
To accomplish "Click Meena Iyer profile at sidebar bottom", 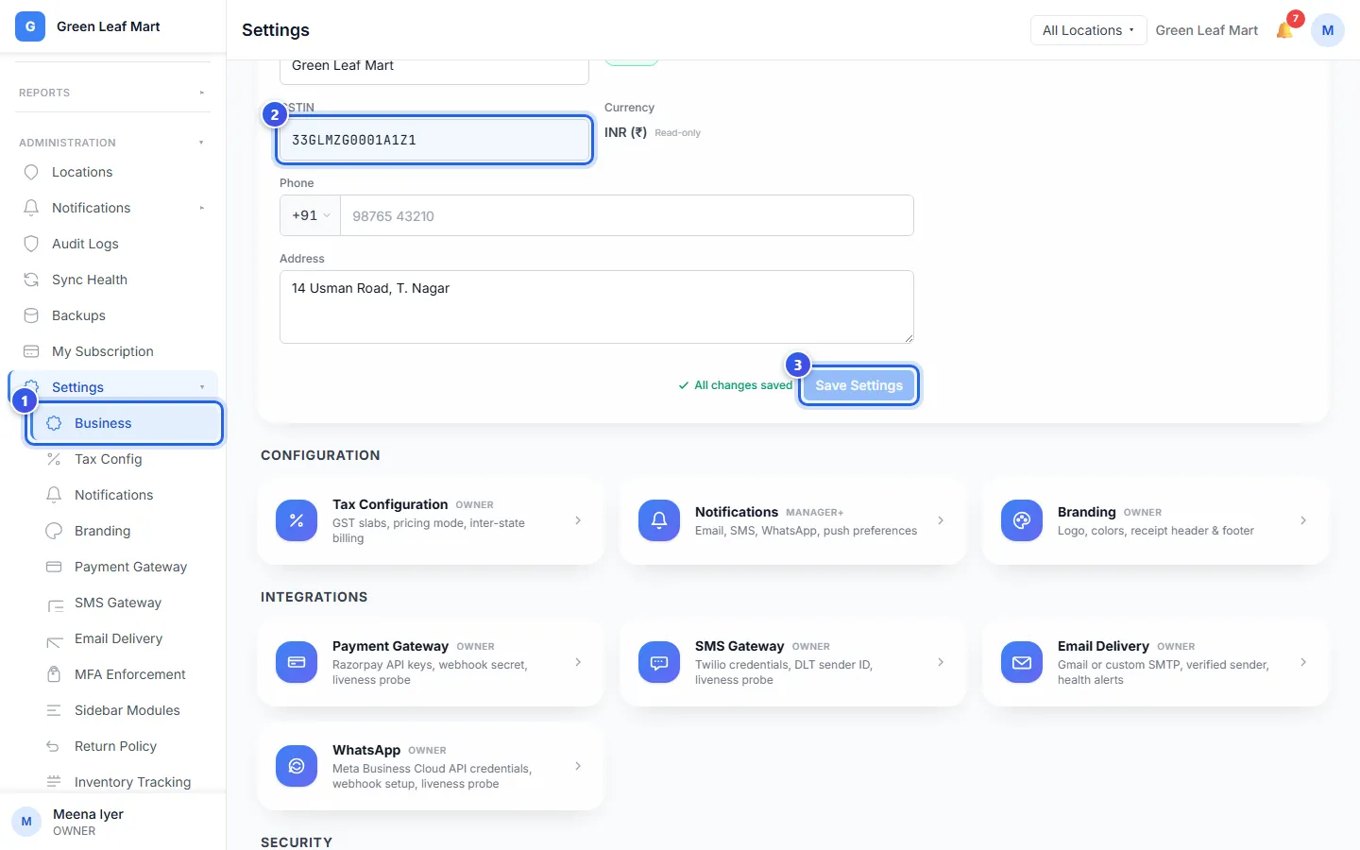I will click(113, 822).
